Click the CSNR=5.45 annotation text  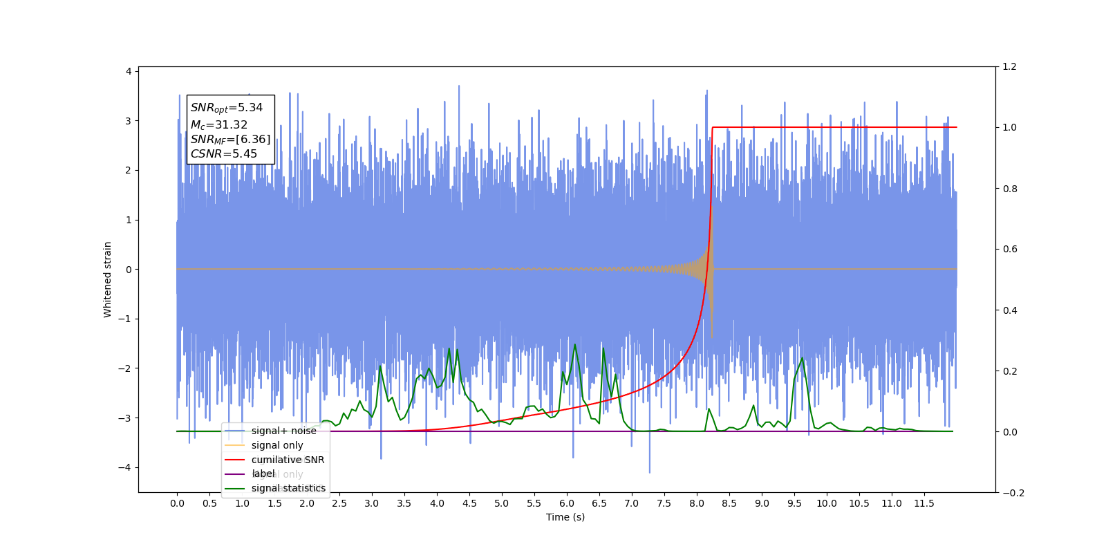tap(224, 154)
